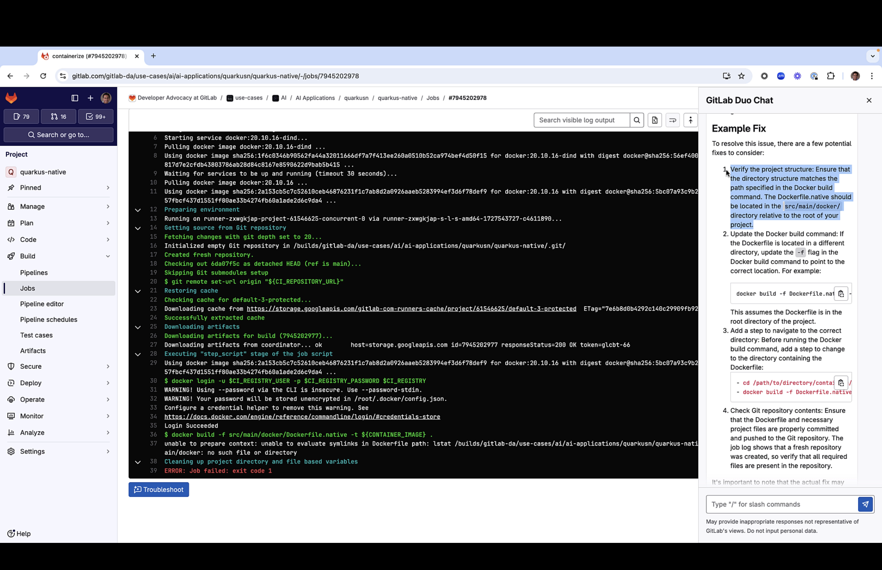Collapse the Getting source from Git section
This screenshot has height=570, width=882.
pos(138,228)
